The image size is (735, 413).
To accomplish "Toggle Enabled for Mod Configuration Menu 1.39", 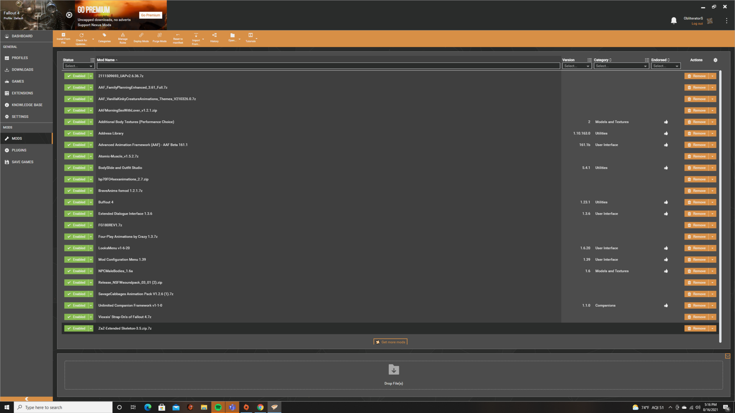I will [x=76, y=260].
